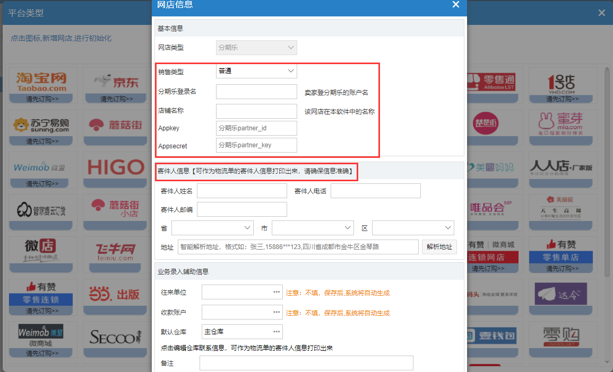Focus the 备注 remarks input field
The width and height of the screenshot is (613, 372).
tap(307, 363)
